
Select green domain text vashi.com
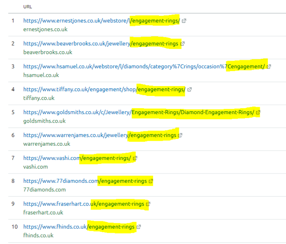coord(36,167)
